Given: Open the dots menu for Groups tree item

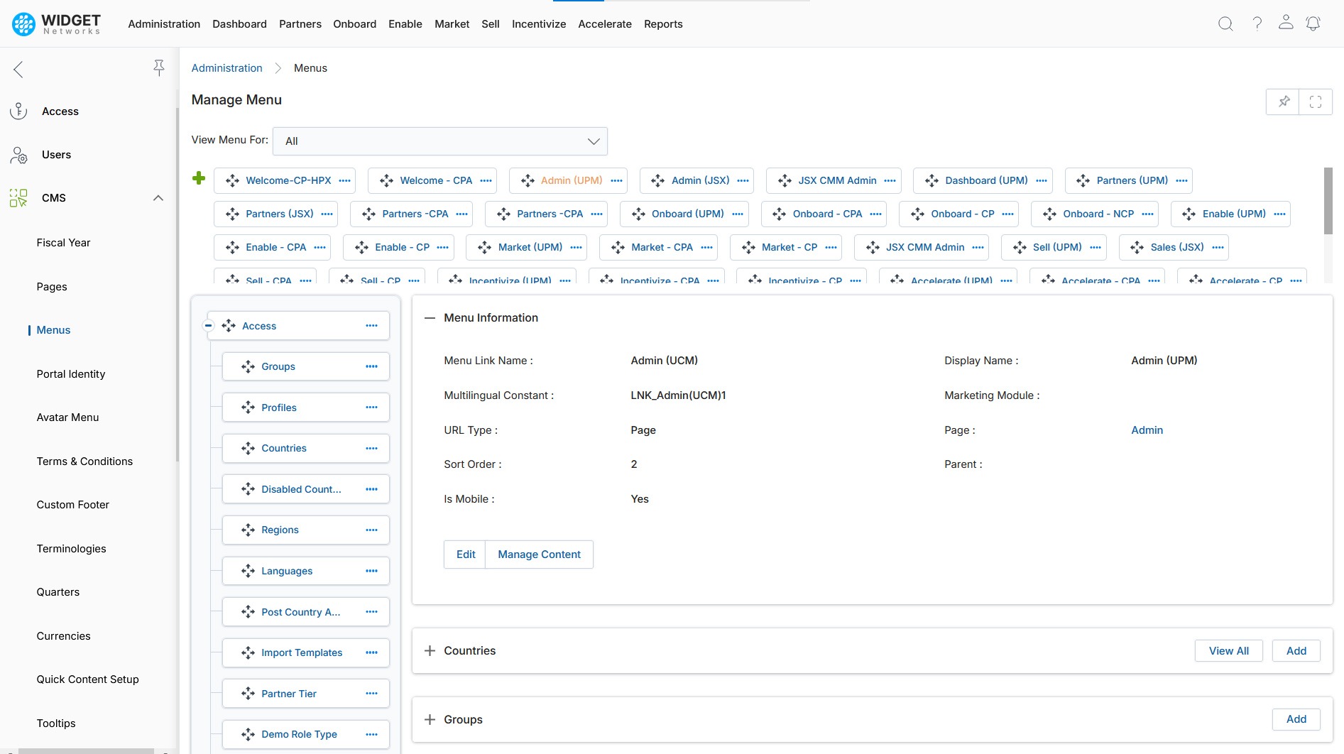Looking at the screenshot, I should pos(372,366).
